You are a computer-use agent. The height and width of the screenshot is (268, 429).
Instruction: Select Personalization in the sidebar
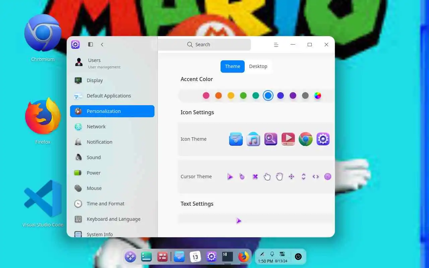(x=112, y=111)
